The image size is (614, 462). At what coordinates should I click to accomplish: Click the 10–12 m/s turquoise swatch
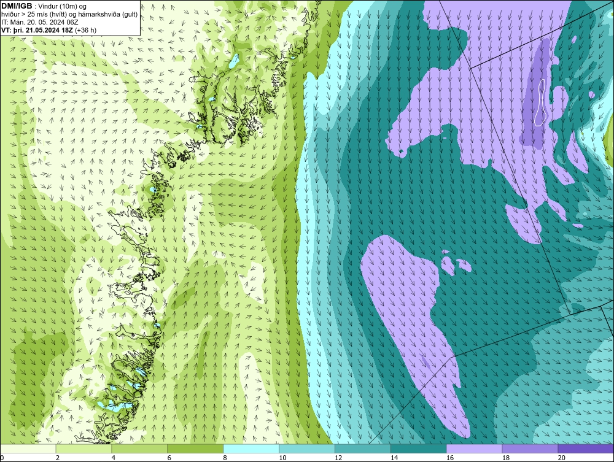click(x=307, y=449)
